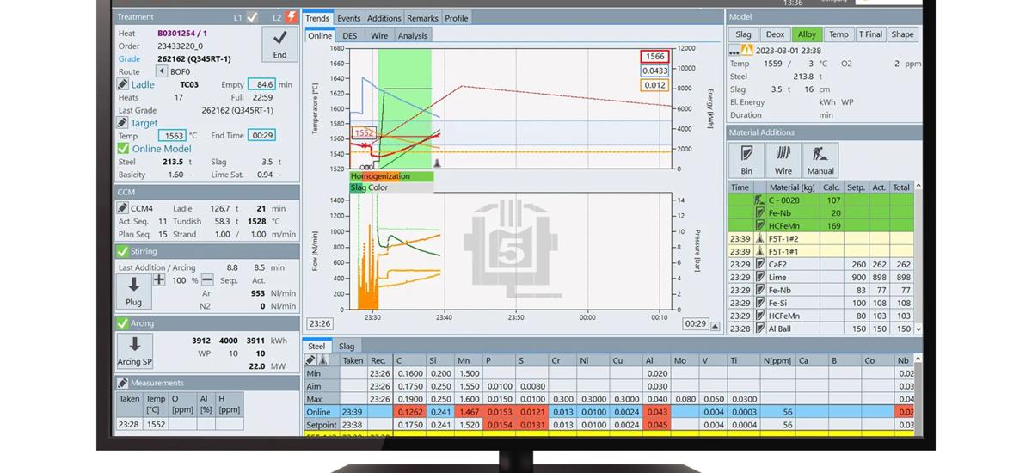Select the DES sub-tab
Screen dimensions: 1032x473
(x=350, y=36)
